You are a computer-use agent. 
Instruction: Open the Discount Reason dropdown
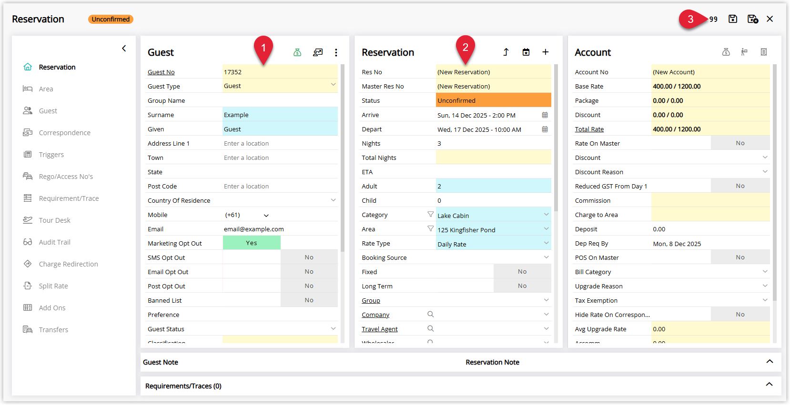[x=711, y=171]
